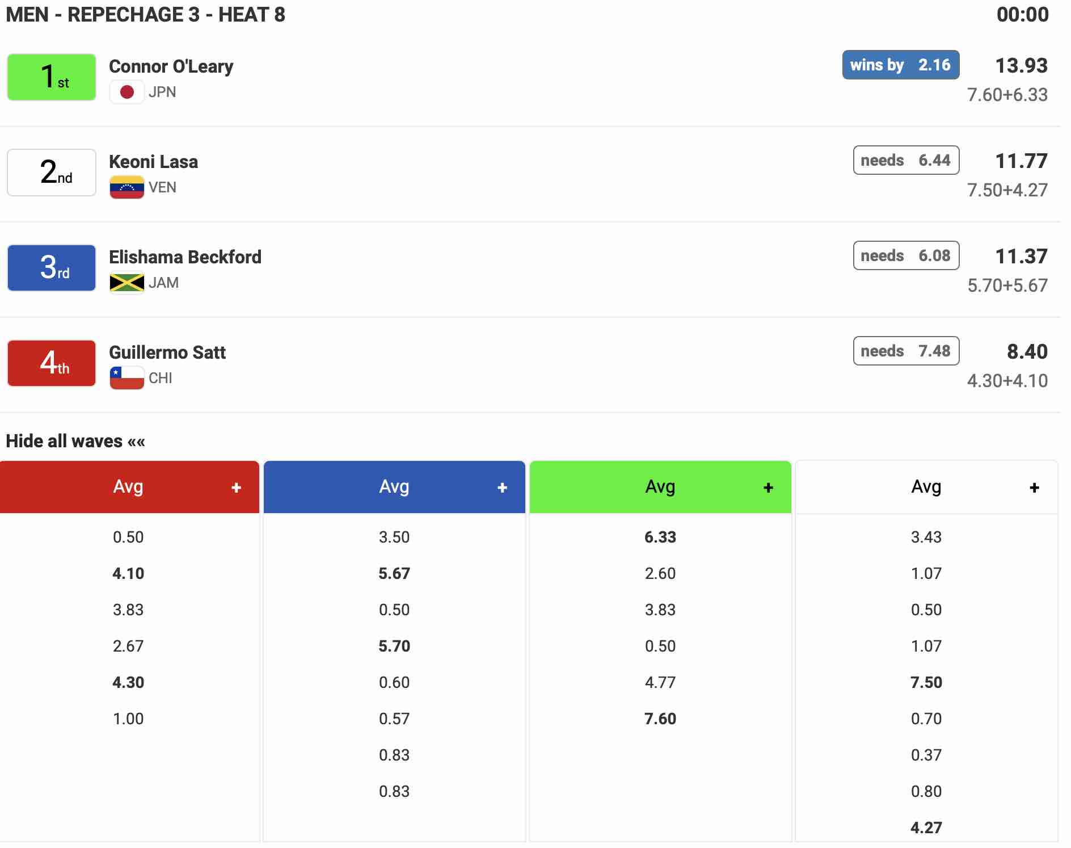This screenshot has width=1071, height=848.
Task: Select Guillermo Satt's name
Action: click(x=167, y=352)
